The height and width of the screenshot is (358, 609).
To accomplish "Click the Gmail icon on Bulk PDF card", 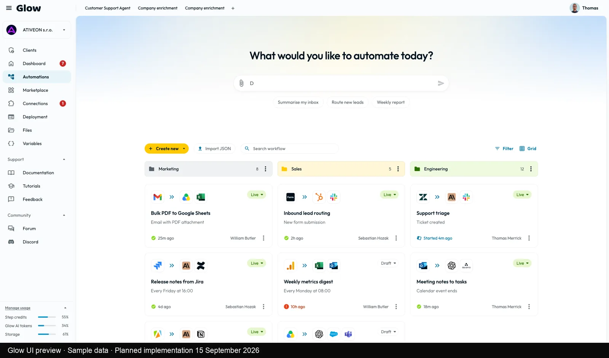I will coord(158,197).
